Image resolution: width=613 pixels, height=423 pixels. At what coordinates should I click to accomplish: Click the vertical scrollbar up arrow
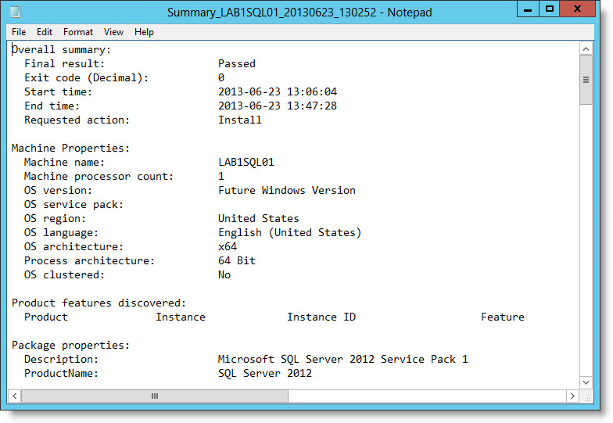(586, 49)
